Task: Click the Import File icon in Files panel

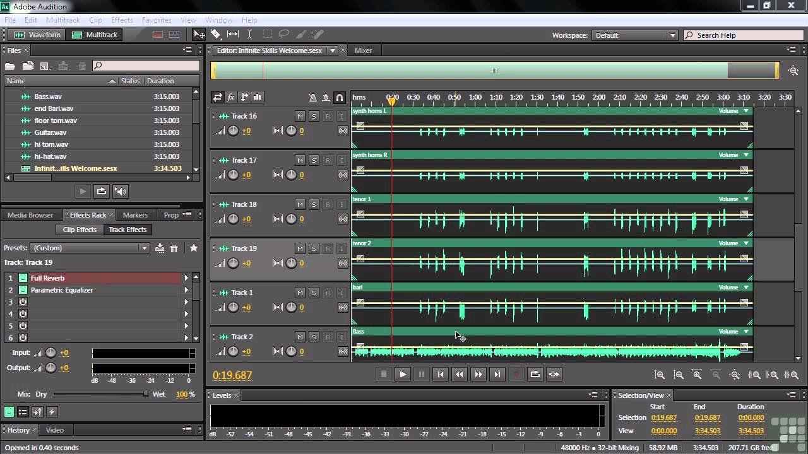Action: 28,66
